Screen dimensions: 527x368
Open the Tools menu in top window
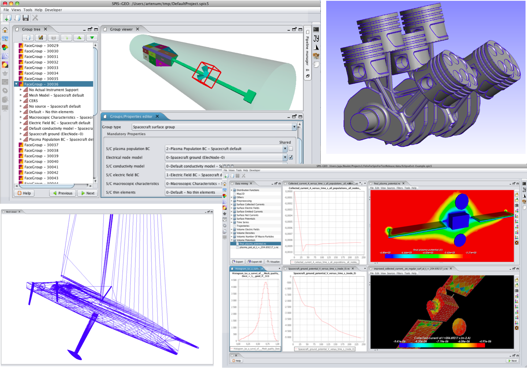28,10
